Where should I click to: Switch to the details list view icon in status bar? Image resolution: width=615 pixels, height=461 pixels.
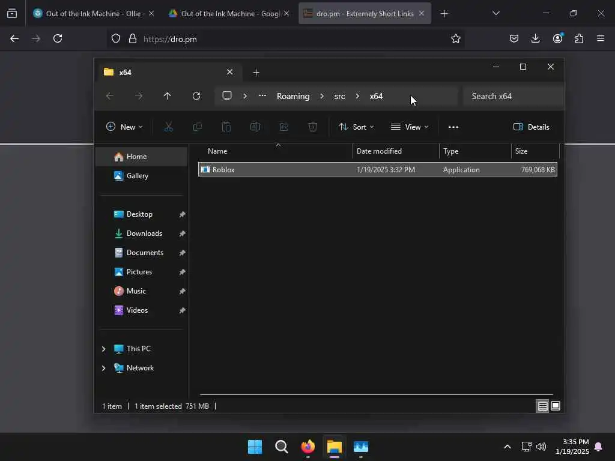coord(542,406)
